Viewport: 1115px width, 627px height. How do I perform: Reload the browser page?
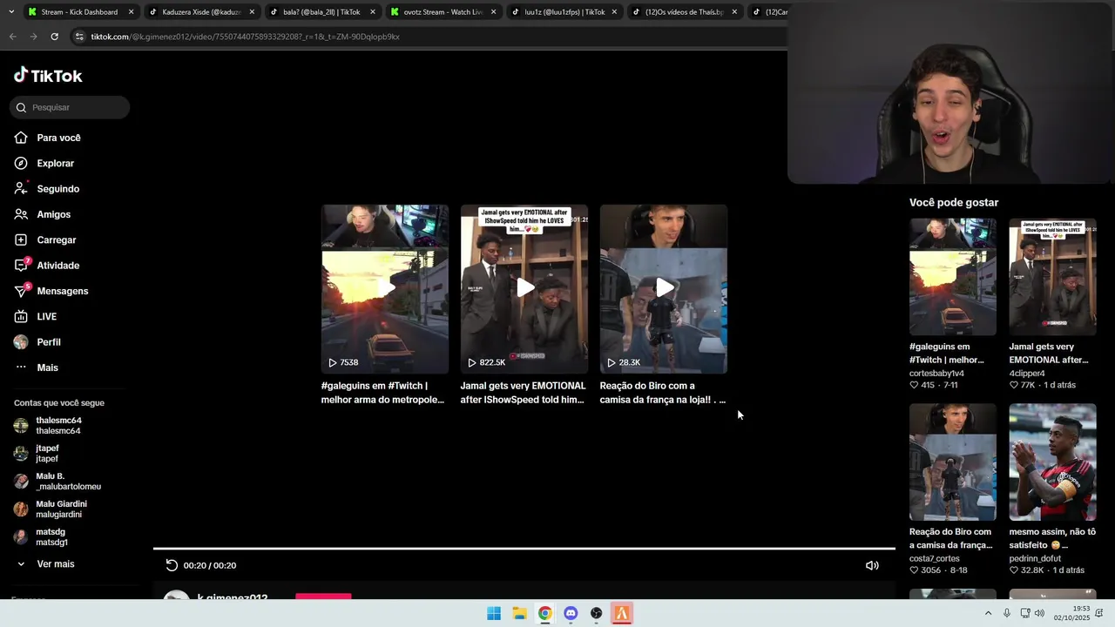click(54, 37)
